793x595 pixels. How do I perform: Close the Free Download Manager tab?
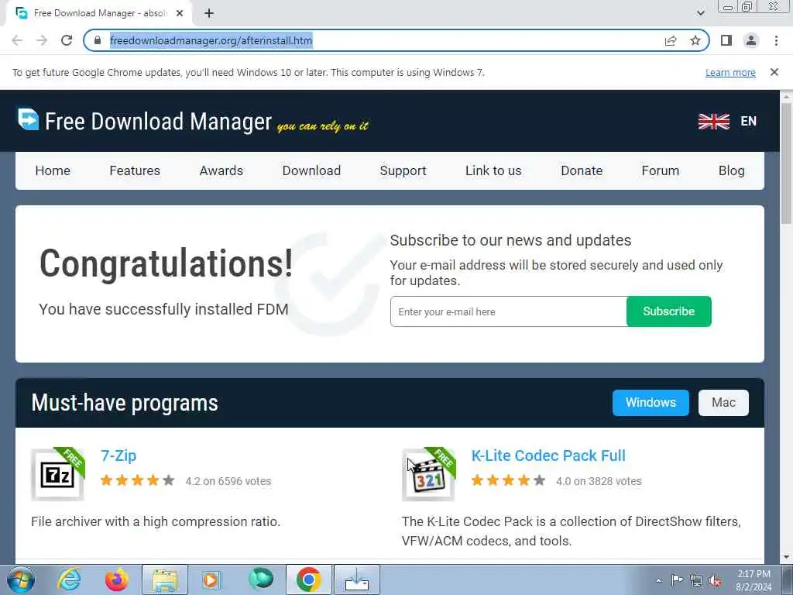[180, 13]
